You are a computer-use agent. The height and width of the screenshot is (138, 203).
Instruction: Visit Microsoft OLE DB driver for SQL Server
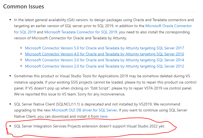click(x=84, y=110)
